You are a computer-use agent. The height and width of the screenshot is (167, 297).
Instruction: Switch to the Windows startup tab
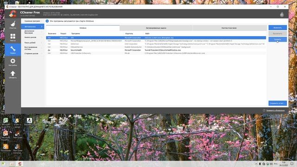tap(83, 28)
